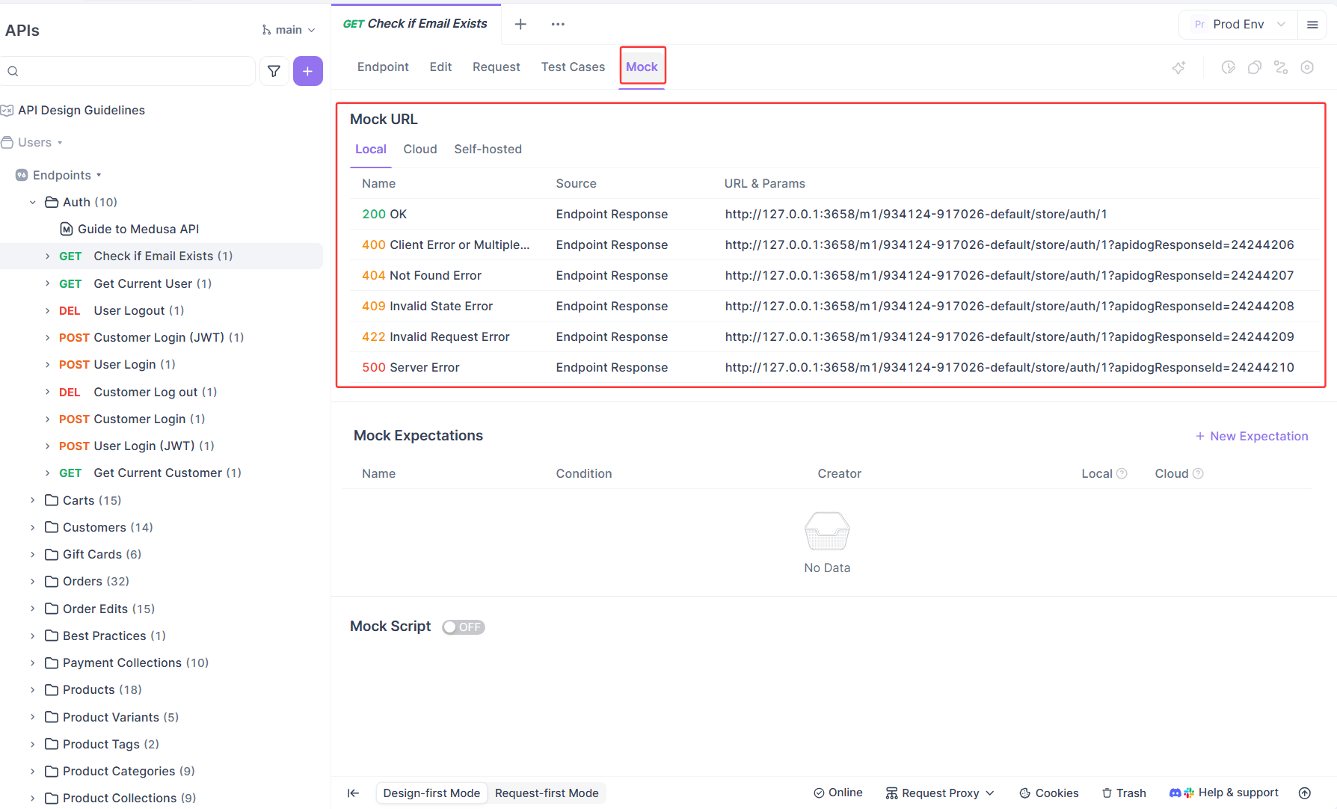Viewport: 1337px width, 809px height.
Task: Select the Cloud mock URL tab
Action: coord(419,150)
